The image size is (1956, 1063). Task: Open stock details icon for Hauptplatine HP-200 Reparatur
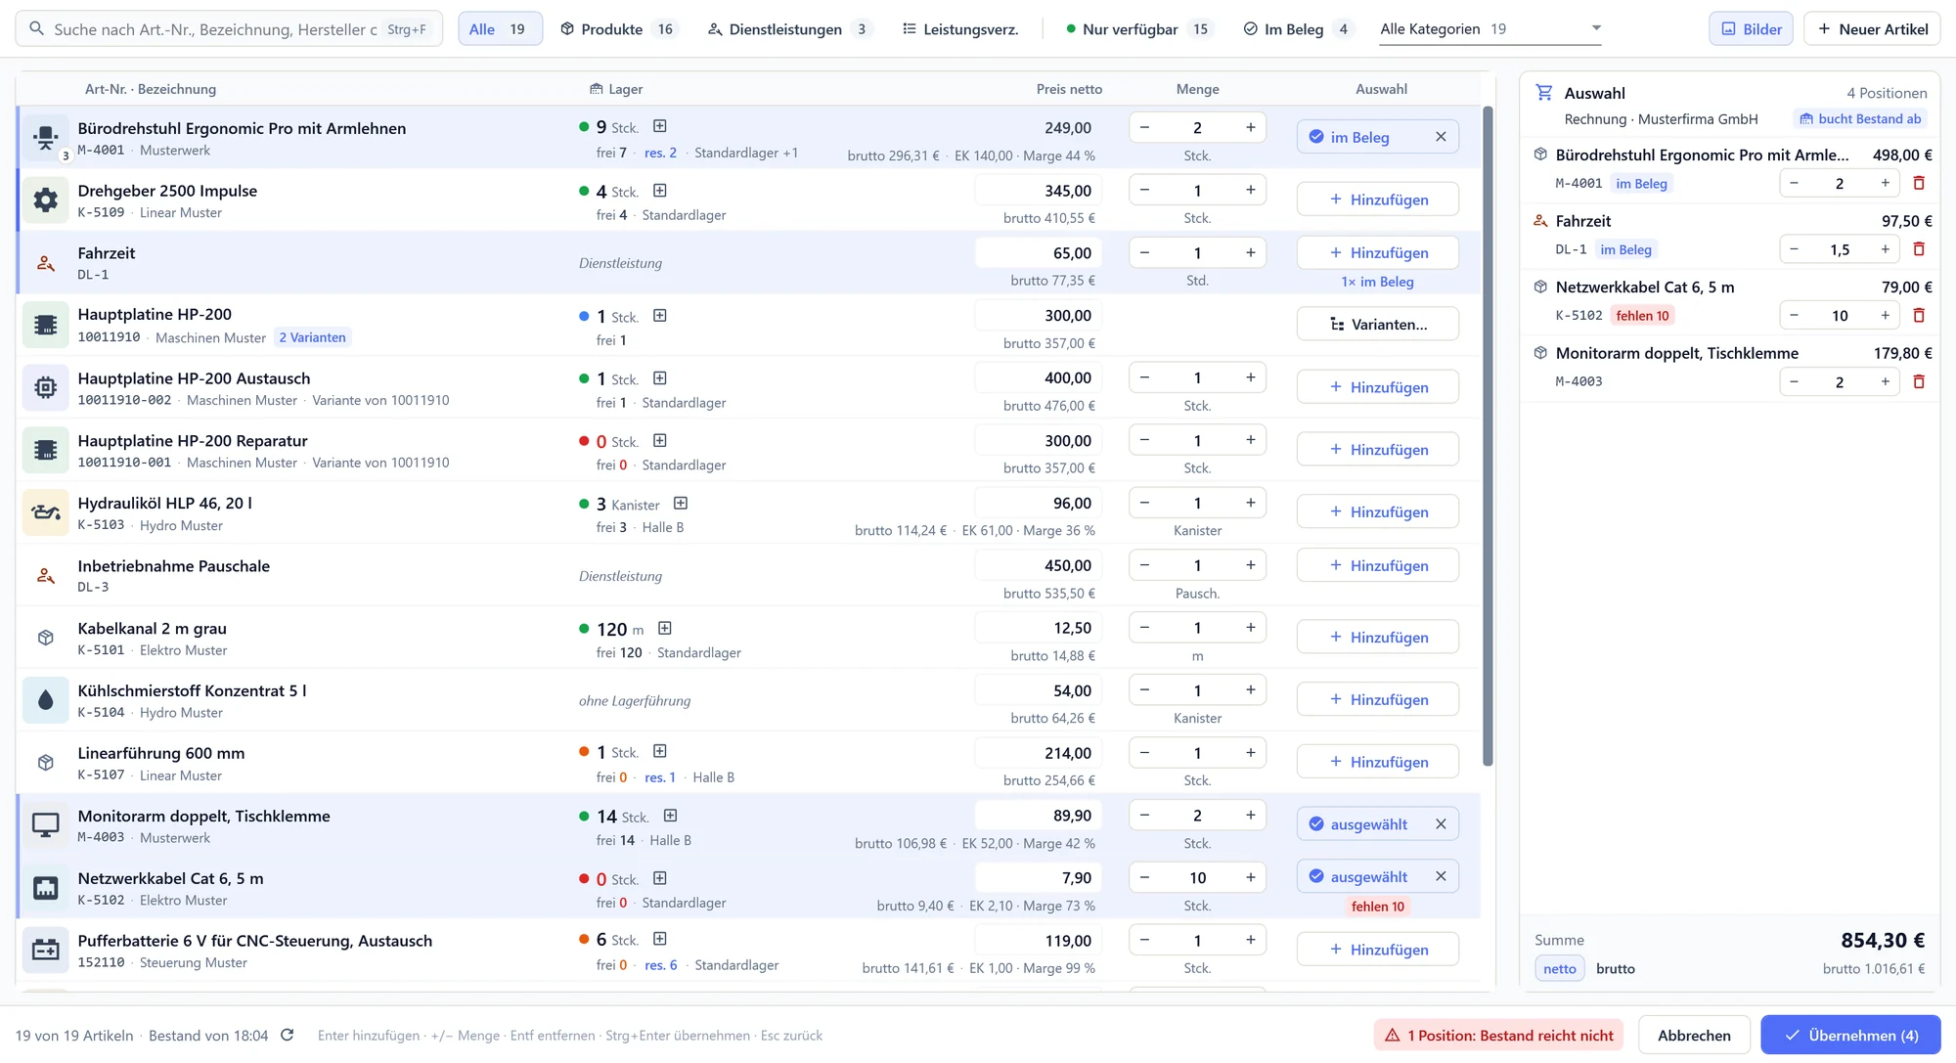pyautogui.click(x=660, y=441)
